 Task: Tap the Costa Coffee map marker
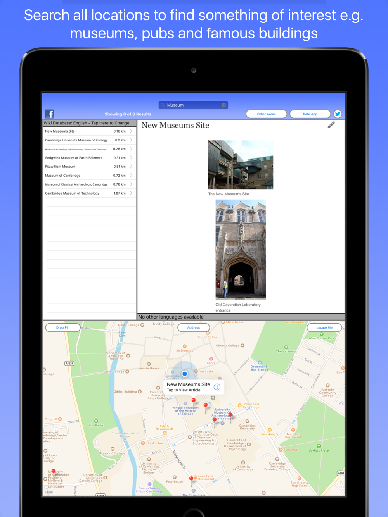point(208,333)
